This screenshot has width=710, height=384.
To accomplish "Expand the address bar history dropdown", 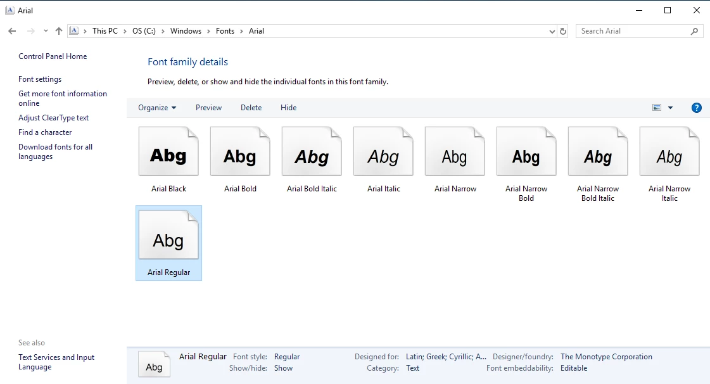I will coord(552,31).
